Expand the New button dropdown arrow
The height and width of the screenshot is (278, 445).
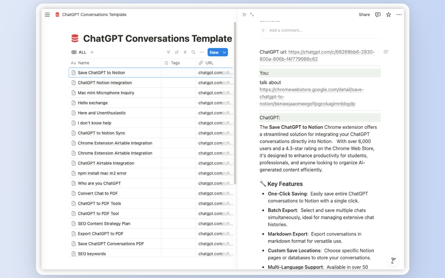(x=225, y=52)
